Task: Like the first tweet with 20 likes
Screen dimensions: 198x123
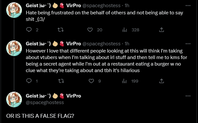Action: click(x=90, y=30)
